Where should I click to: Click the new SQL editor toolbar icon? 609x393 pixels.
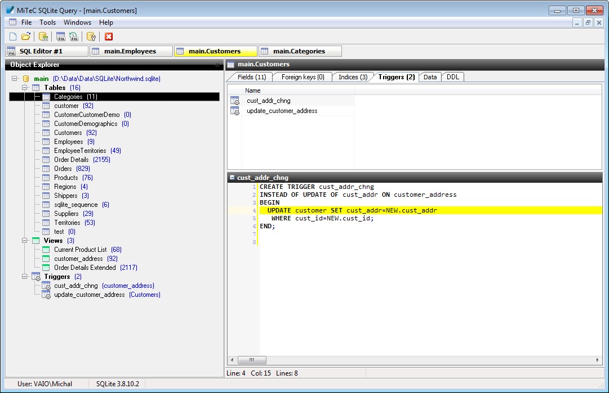pos(61,37)
